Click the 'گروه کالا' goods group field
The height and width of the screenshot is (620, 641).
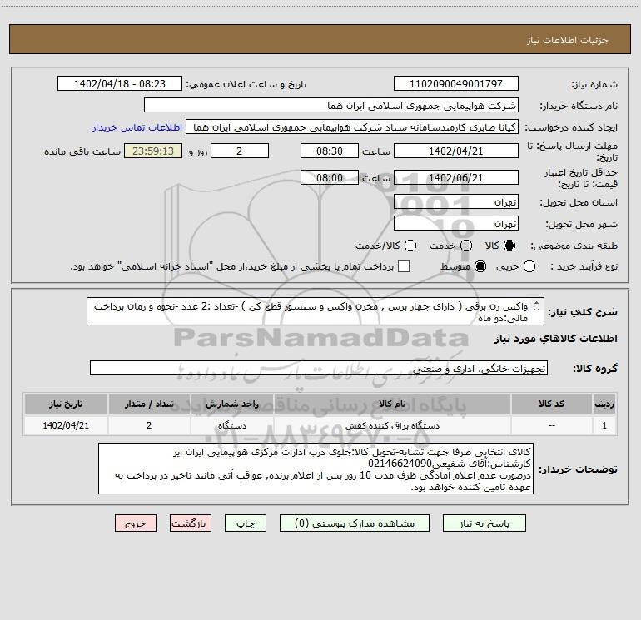(x=318, y=368)
